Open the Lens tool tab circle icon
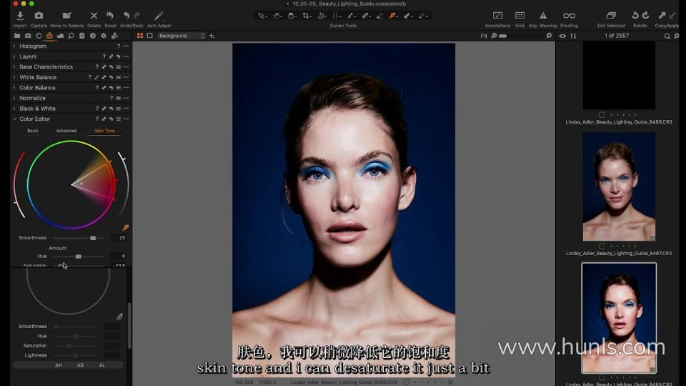 coord(39,36)
